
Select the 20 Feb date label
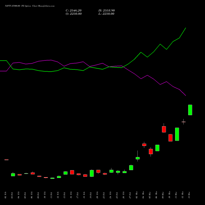pos(97,195)
